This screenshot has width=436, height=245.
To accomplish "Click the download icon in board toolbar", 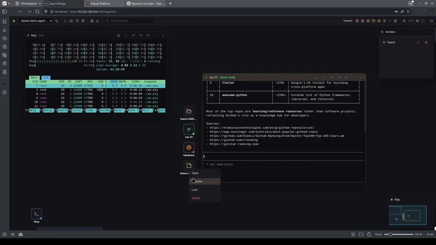I will tap(97, 21).
